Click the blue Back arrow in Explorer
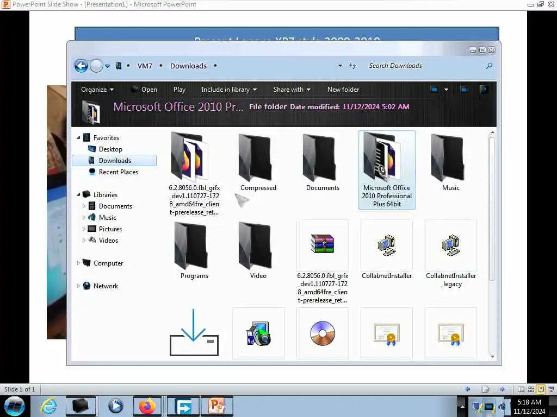Image resolution: width=557 pixels, height=417 pixels. tap(81, 66)
